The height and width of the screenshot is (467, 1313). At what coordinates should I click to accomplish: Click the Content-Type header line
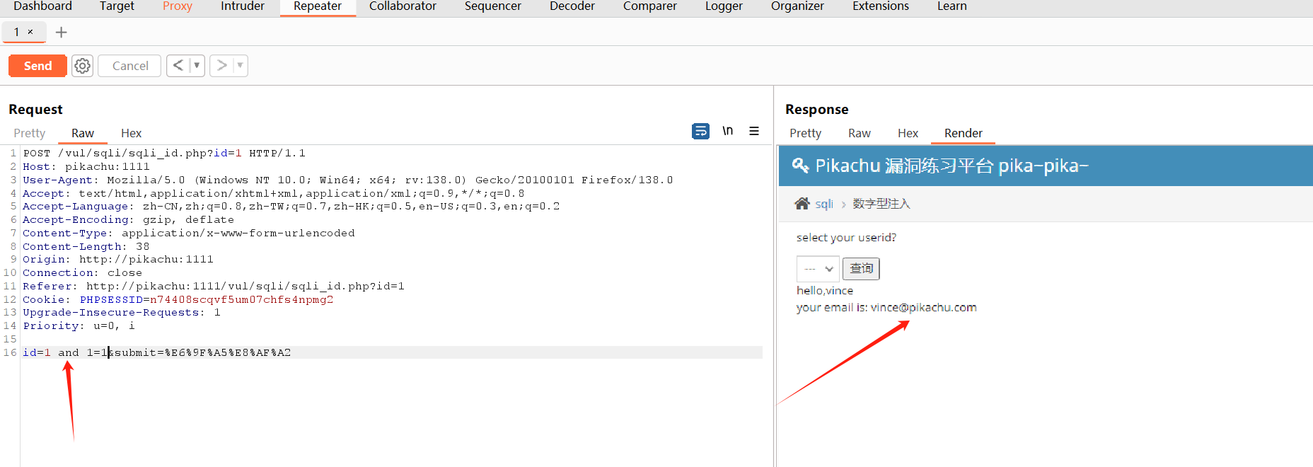click(189, 233)
